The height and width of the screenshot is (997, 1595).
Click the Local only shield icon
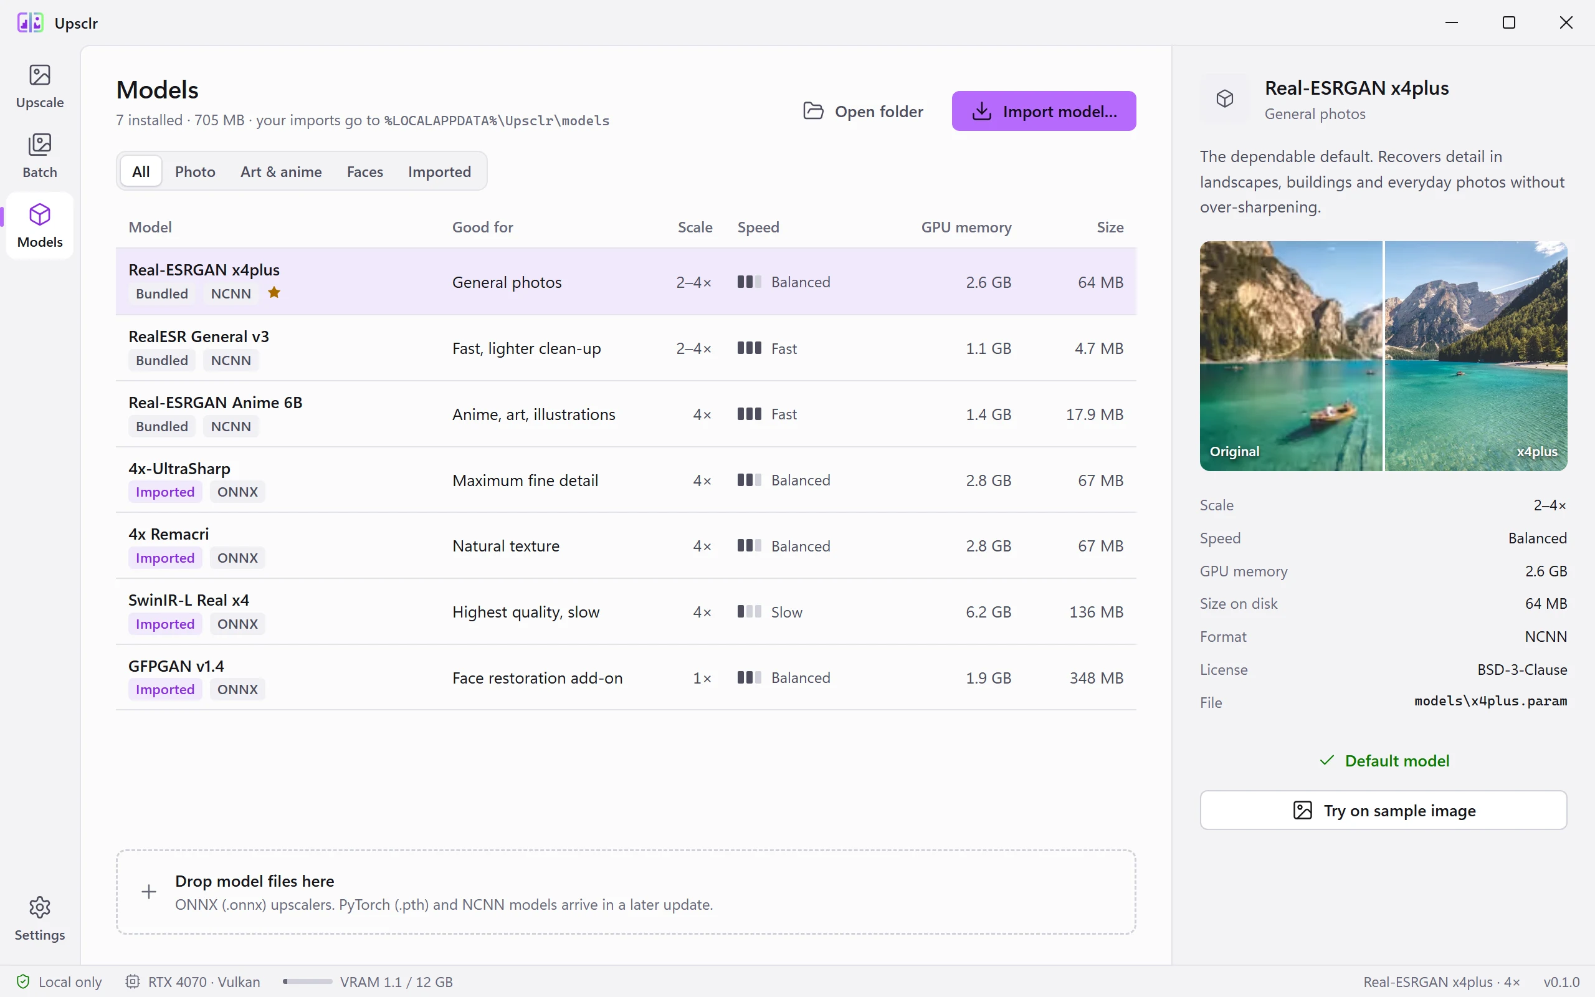point(23,982)
